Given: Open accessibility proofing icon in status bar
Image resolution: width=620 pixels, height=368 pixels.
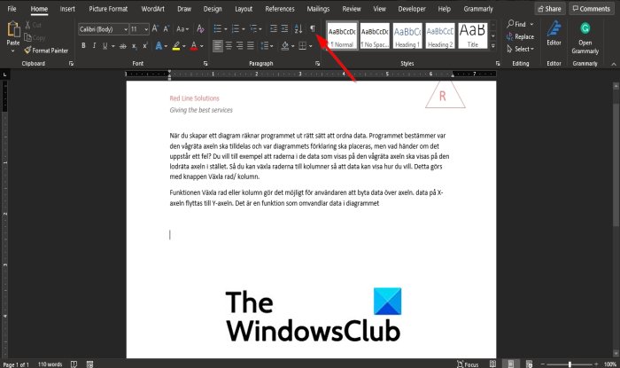Looking at the screenshot, I should coord(74,364).
